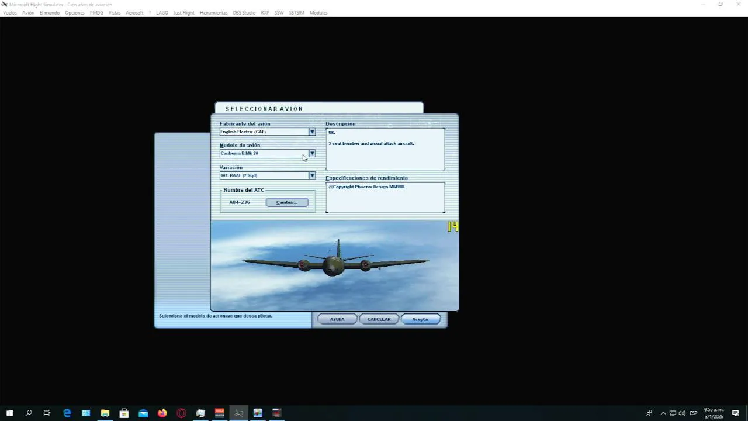This screenshot has width=748, height=421.
Task: Click the Canberra B.Mk 20 model field
Action: click(264, 153)
